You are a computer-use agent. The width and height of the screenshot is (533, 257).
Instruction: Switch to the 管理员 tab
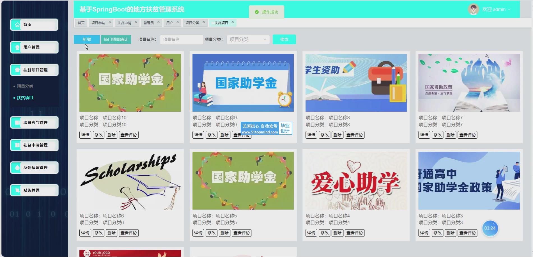[x=148, y=23]
